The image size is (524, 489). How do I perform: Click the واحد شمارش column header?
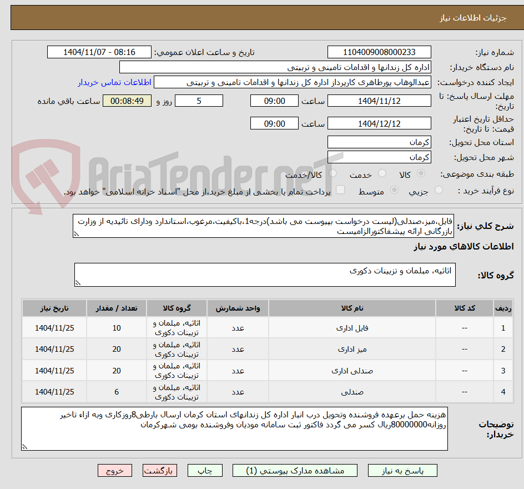click(x=238, y=308)
